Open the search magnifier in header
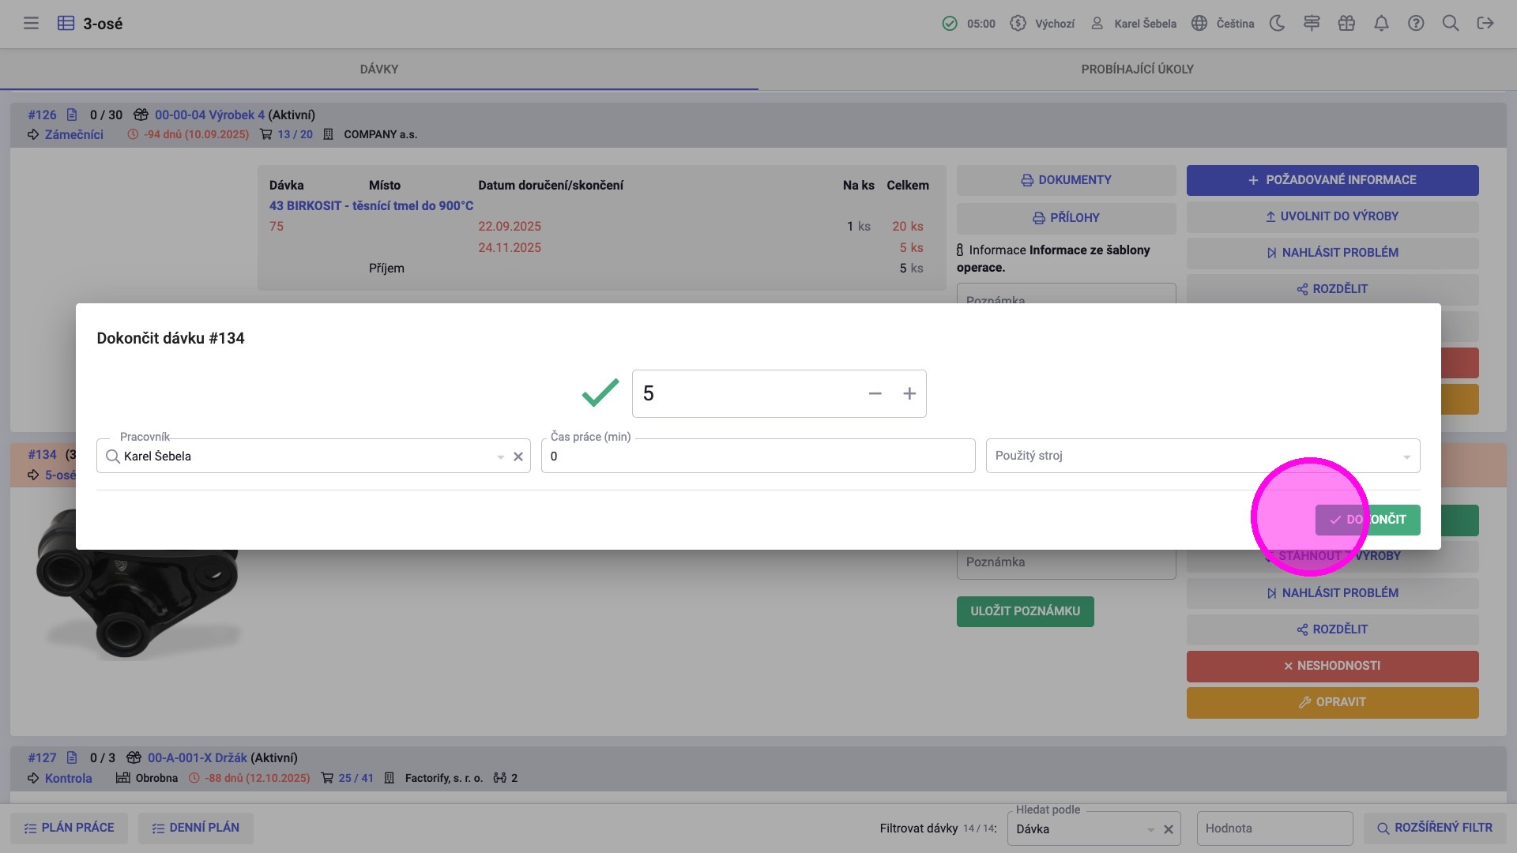This screenshot has width=1517, height=853. point(1451,24)
